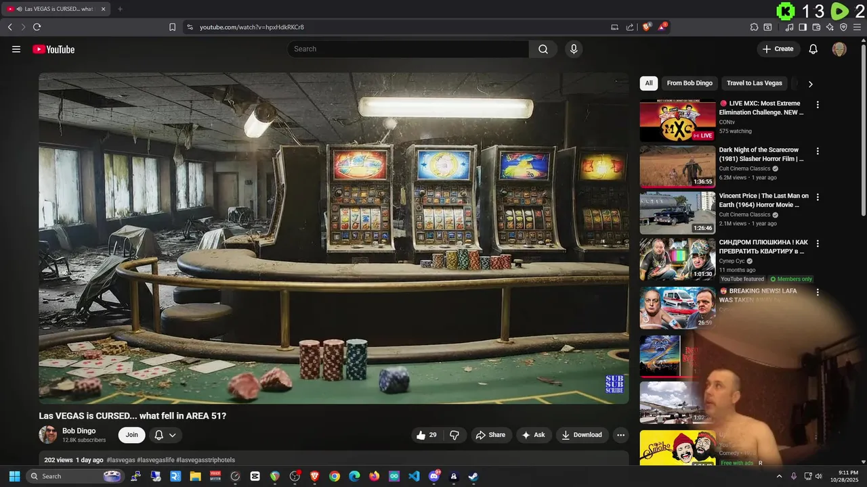
Task: Click the search magnifier button
Action: coord(543,49)
